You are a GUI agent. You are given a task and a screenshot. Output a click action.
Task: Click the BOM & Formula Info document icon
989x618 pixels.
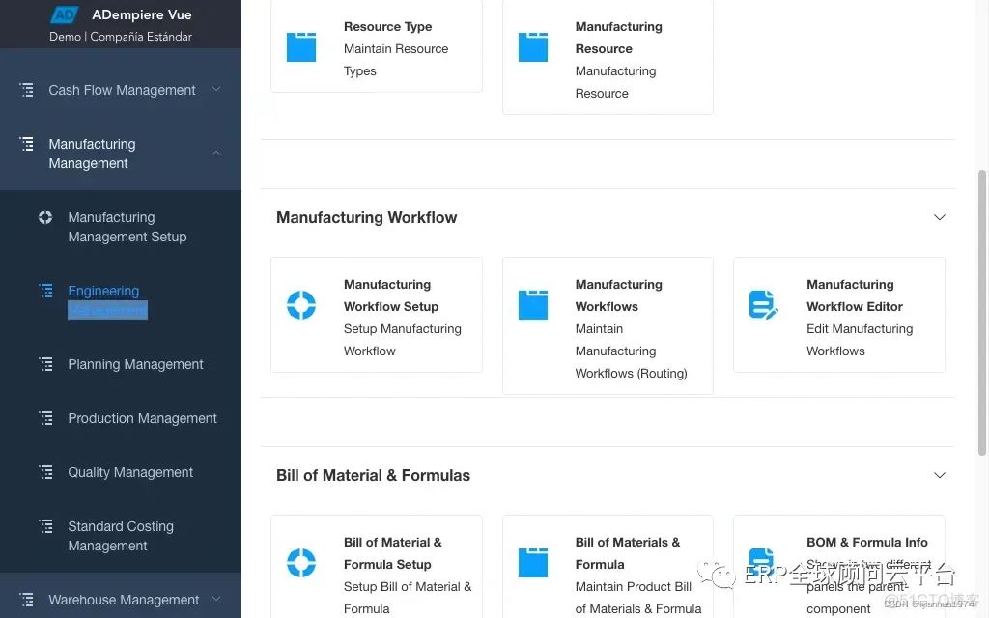coord(763,563)
